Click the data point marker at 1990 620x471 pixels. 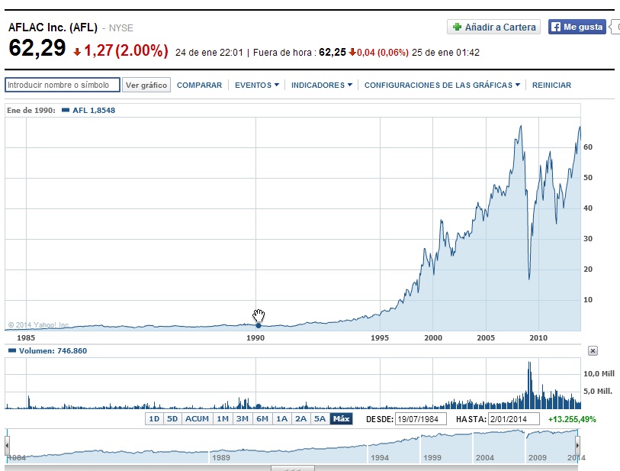pyautogui.click(x=259, y=325)
